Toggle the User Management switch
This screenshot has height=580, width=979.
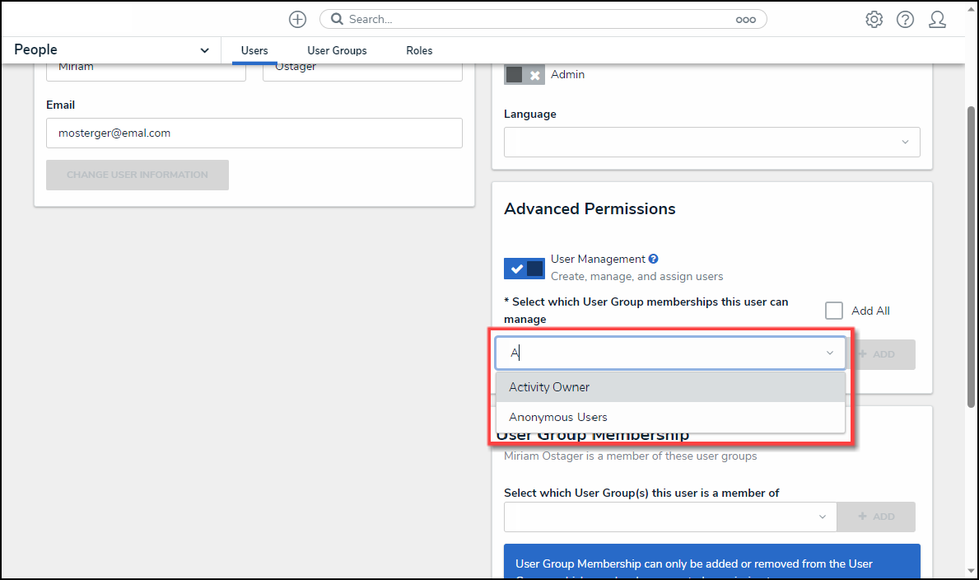(x=524, y=269)
